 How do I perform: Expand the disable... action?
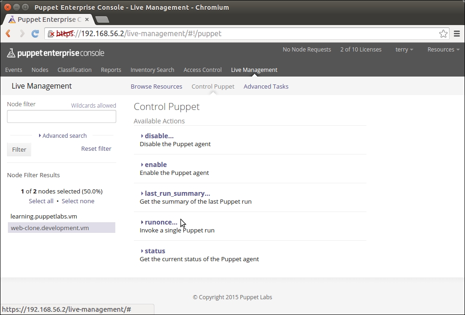click(159, 136)
